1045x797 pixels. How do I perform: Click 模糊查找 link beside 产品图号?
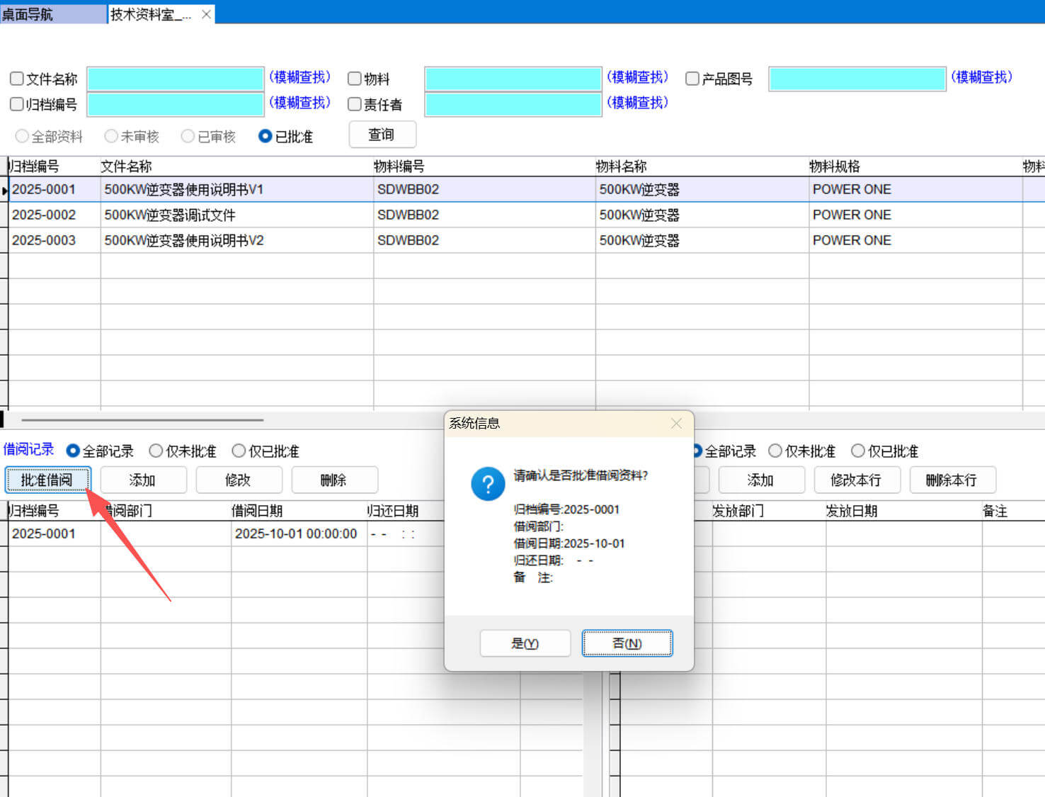[x=981, y=77]
